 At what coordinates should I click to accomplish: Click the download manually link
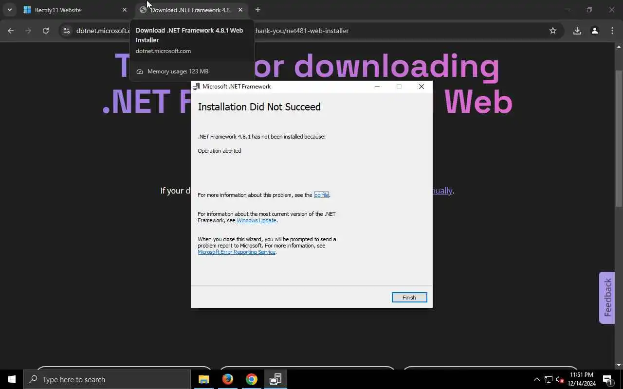(442, 191)
